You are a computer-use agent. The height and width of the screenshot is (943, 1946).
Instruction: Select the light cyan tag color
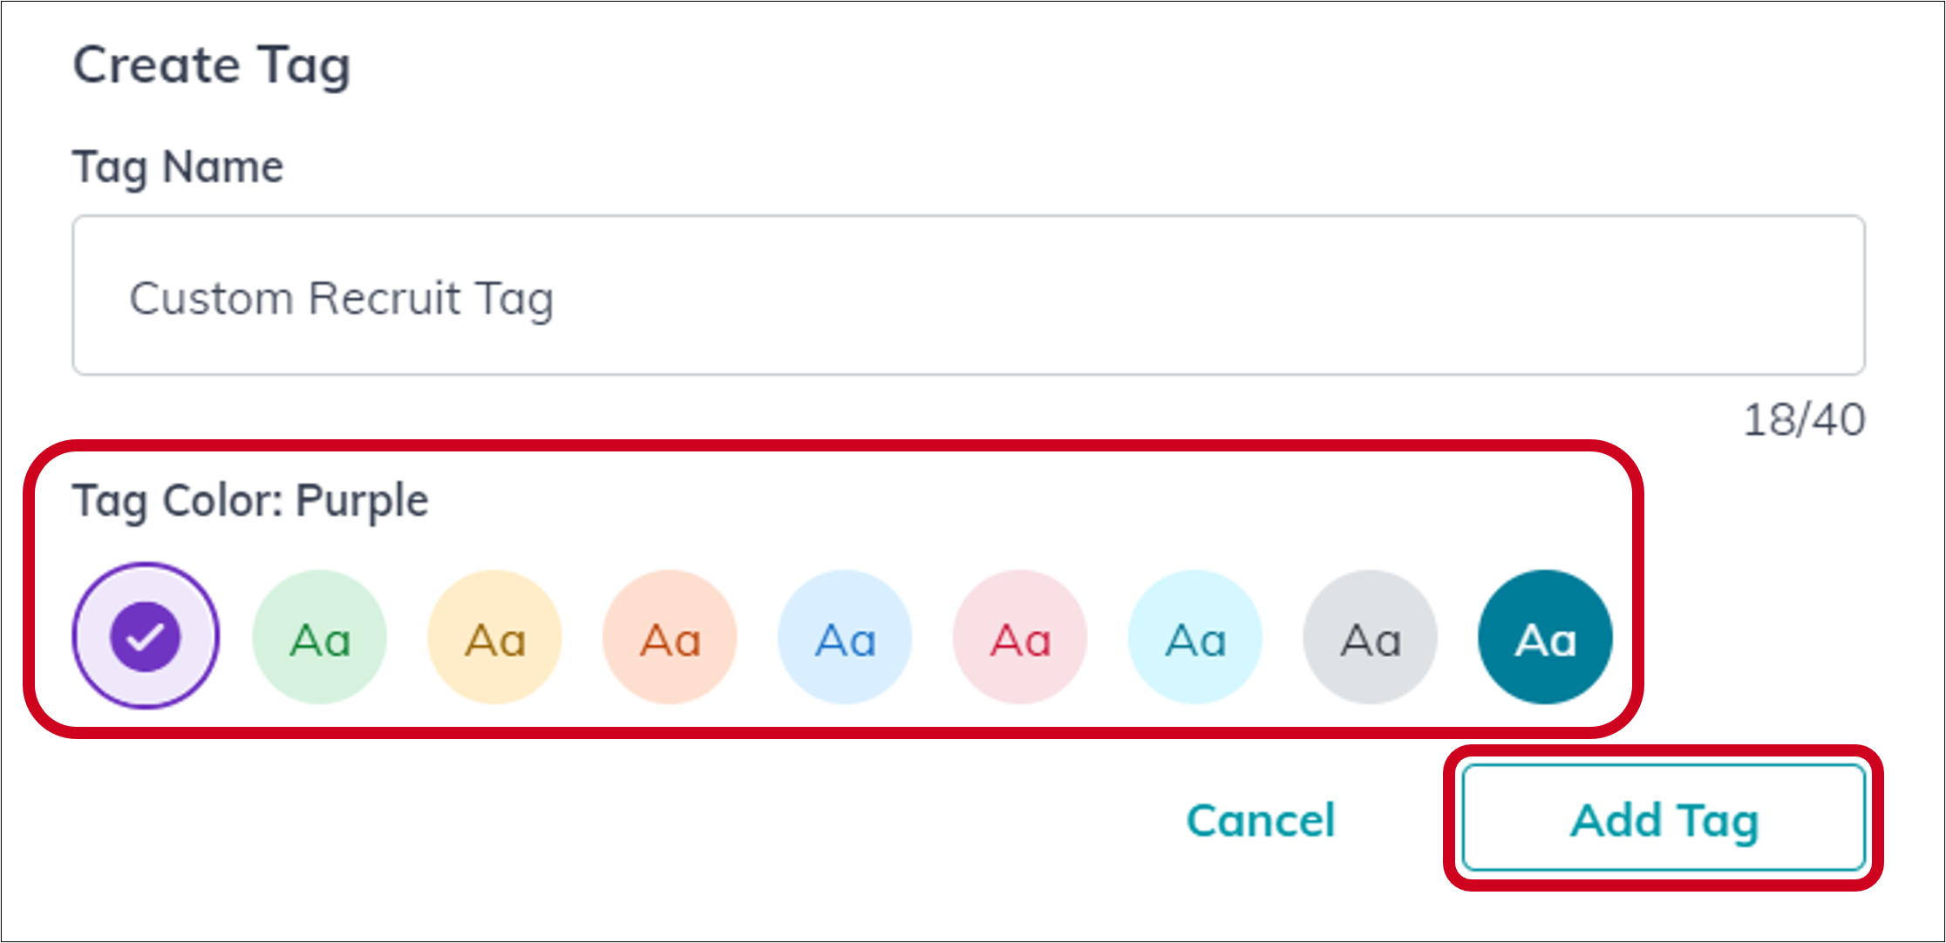click(1195, 636)
